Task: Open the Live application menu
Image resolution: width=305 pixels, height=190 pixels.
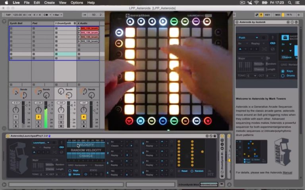Action: point(16,3)
